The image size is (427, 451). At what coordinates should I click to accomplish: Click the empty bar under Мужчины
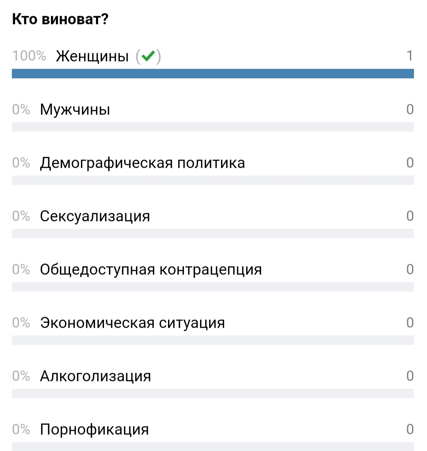click(213, 127)
